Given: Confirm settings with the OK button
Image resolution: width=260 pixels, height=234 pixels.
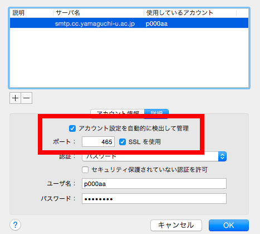Looking at the screenshot, I should pos(229,225).
